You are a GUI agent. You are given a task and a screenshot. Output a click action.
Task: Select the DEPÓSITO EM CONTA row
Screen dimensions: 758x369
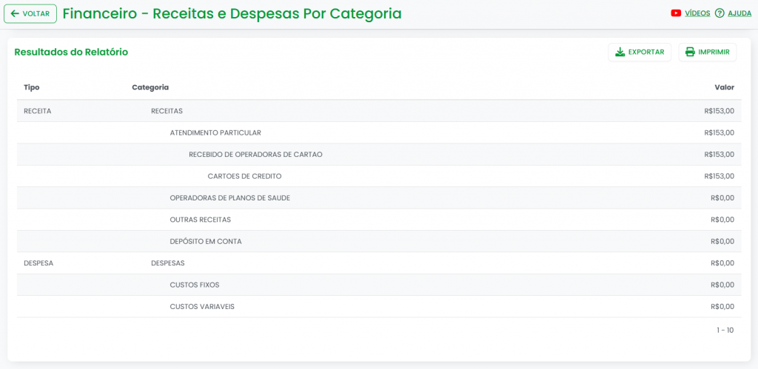206,241
